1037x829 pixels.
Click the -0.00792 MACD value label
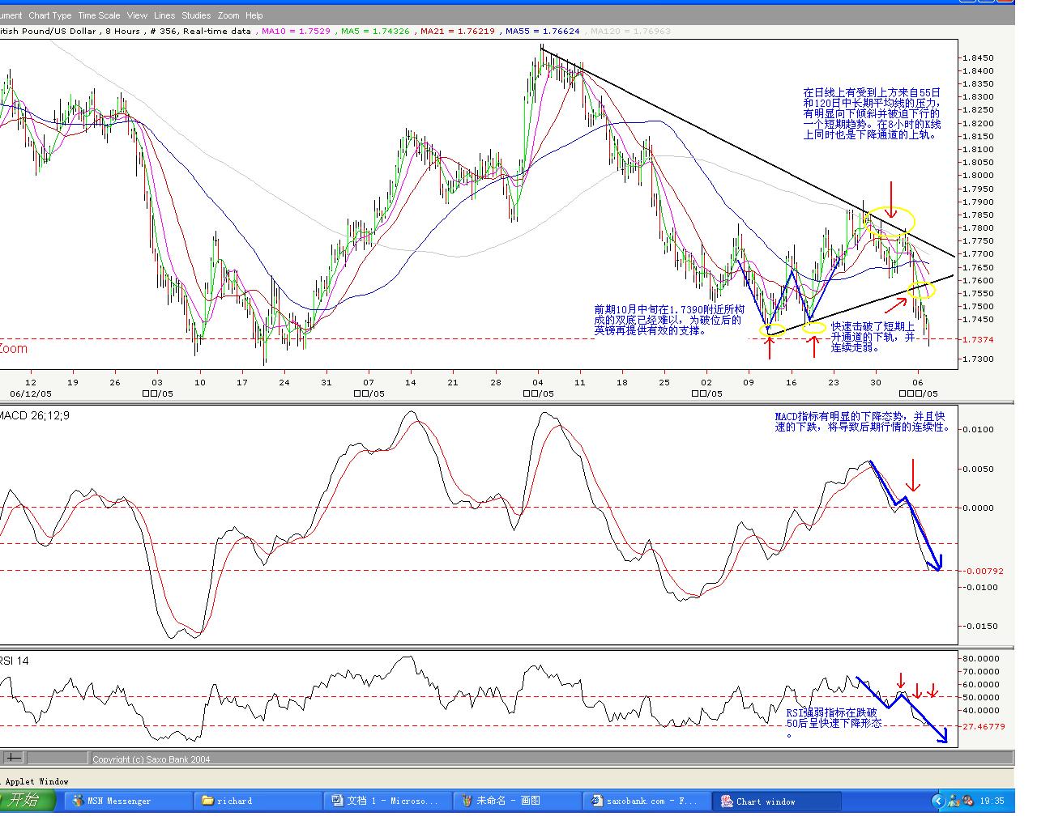click(984, 571)
